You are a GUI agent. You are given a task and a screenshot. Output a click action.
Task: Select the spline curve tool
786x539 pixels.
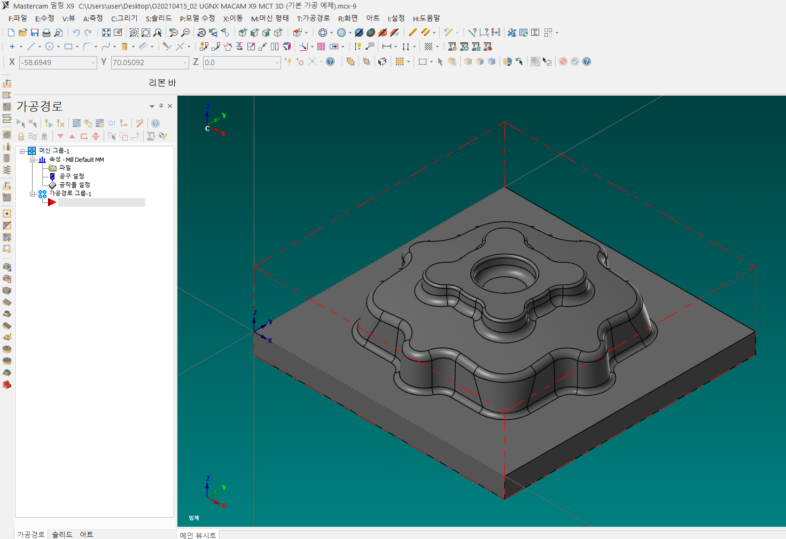pyautogui.click(x=106, y=46)
